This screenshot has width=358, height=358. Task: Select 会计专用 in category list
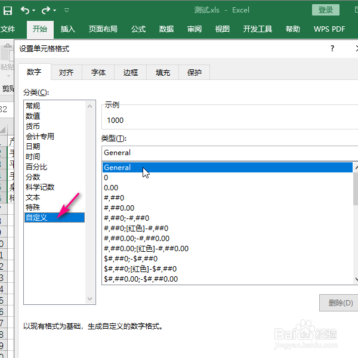[54, 136]
